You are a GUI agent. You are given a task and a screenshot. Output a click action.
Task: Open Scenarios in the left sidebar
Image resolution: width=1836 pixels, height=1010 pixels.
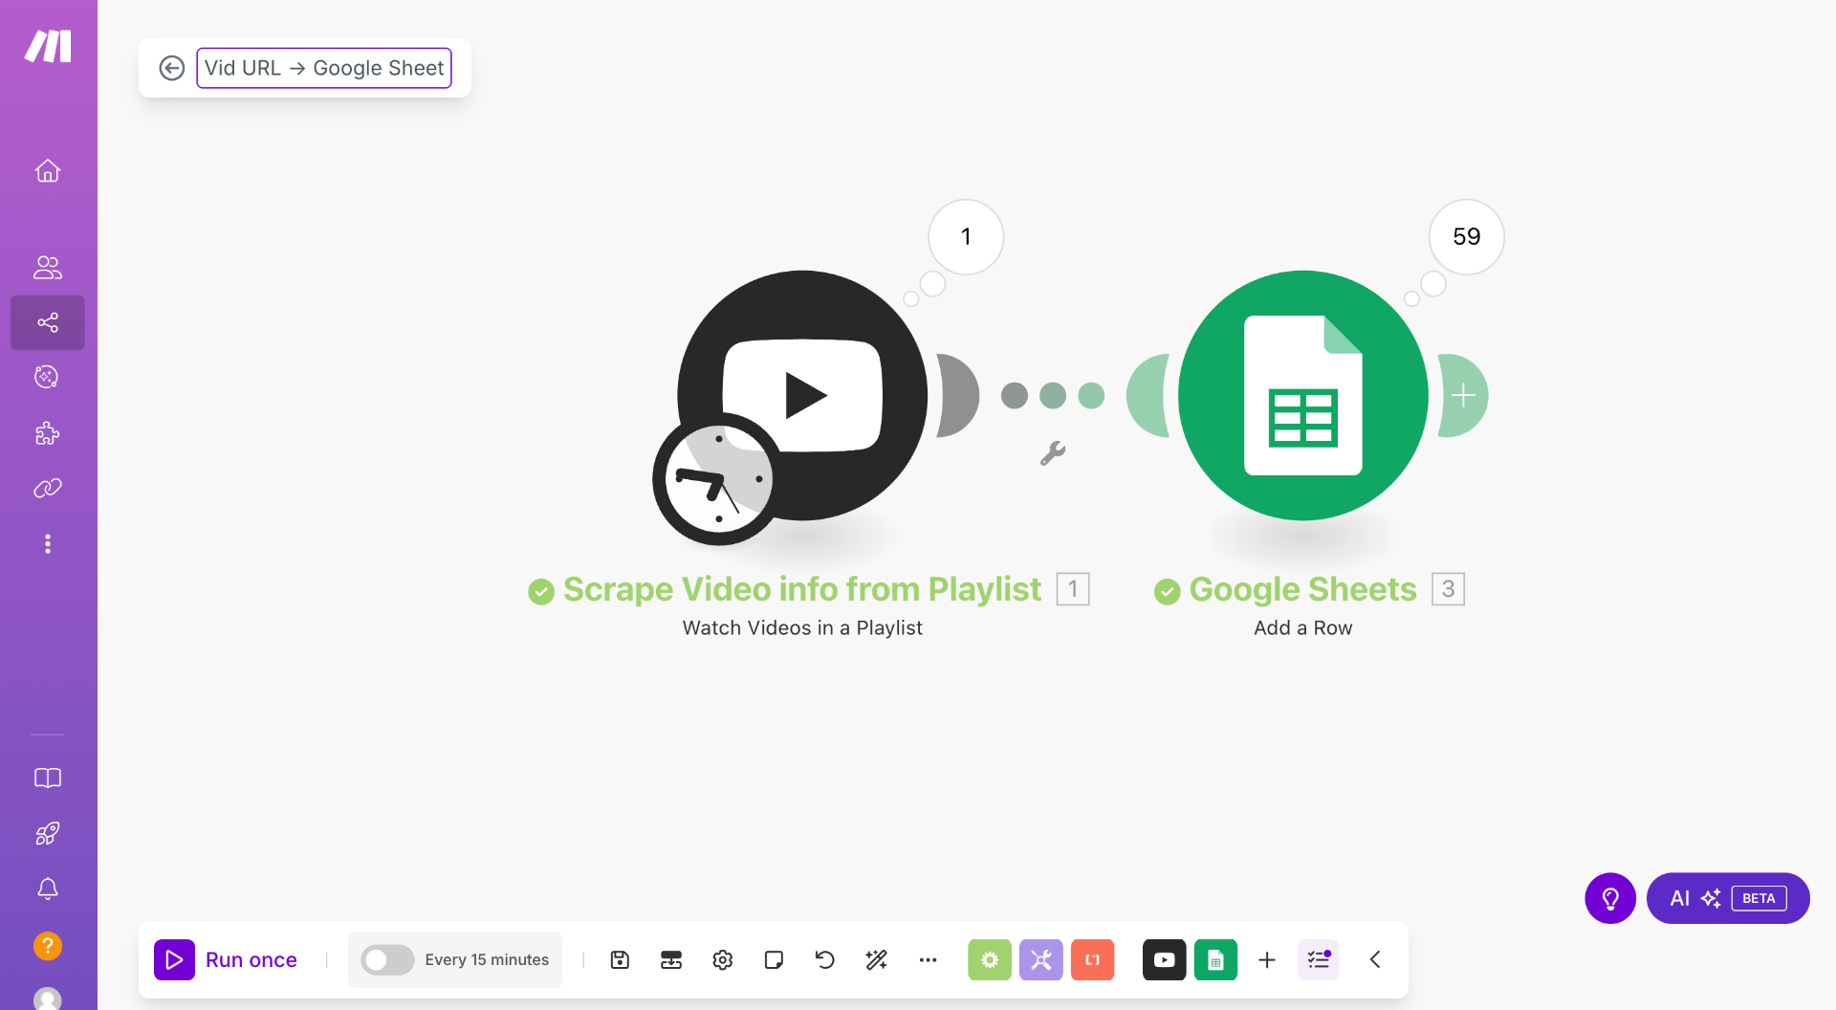coord(48,322)
